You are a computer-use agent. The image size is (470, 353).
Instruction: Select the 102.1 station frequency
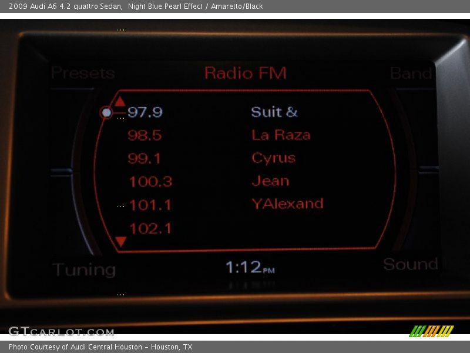coord(150,228)
